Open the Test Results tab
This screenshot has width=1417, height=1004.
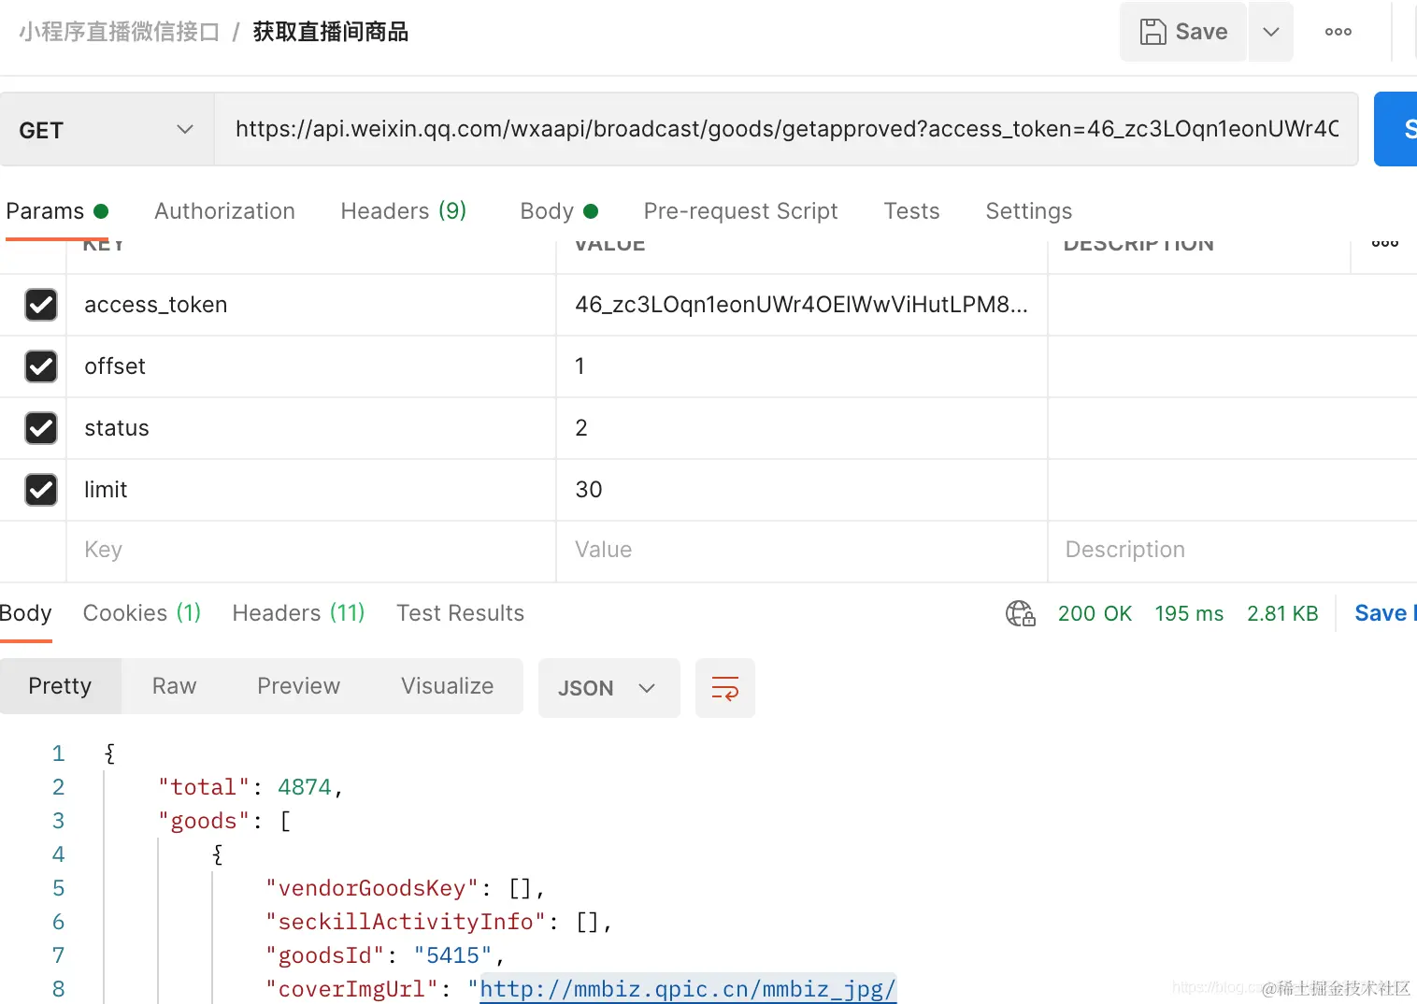[460, 613]
